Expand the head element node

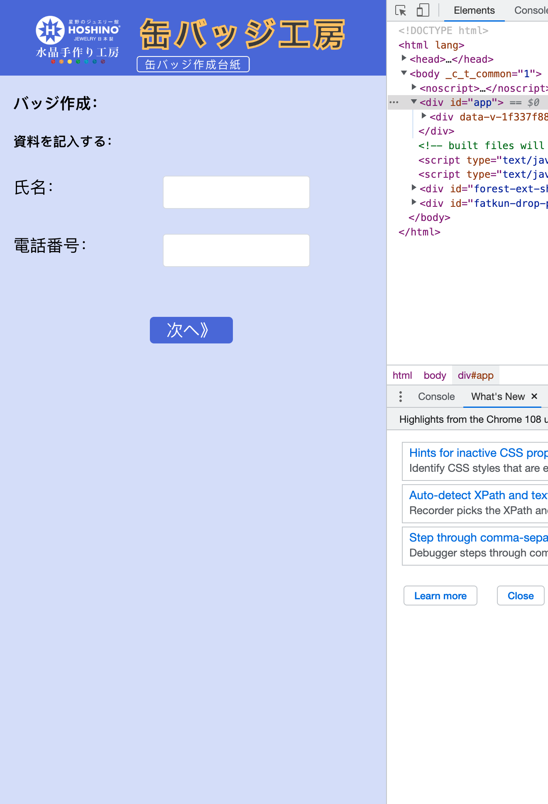404,59
